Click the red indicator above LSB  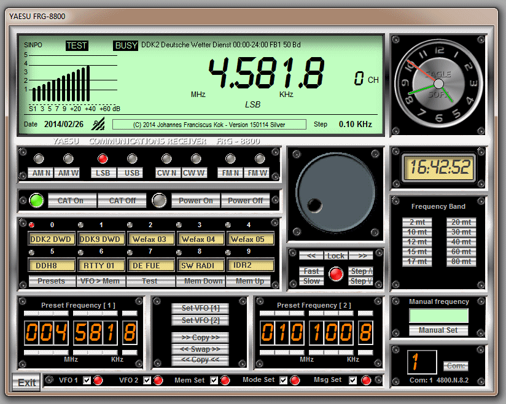click(103, 159)
